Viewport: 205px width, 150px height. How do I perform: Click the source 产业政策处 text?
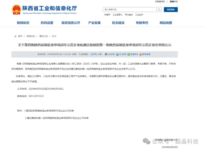pos(83,54)
